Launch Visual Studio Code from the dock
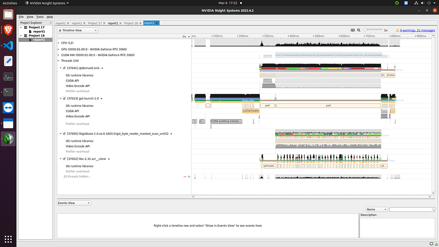Screen dimensions: 439x247 8,45
